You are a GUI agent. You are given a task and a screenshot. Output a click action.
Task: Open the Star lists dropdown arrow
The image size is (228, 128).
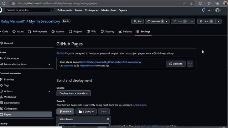(218, 21)
